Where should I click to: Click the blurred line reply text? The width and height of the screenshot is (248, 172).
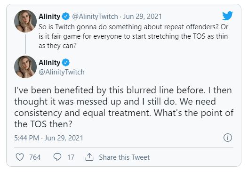[124, 107]
